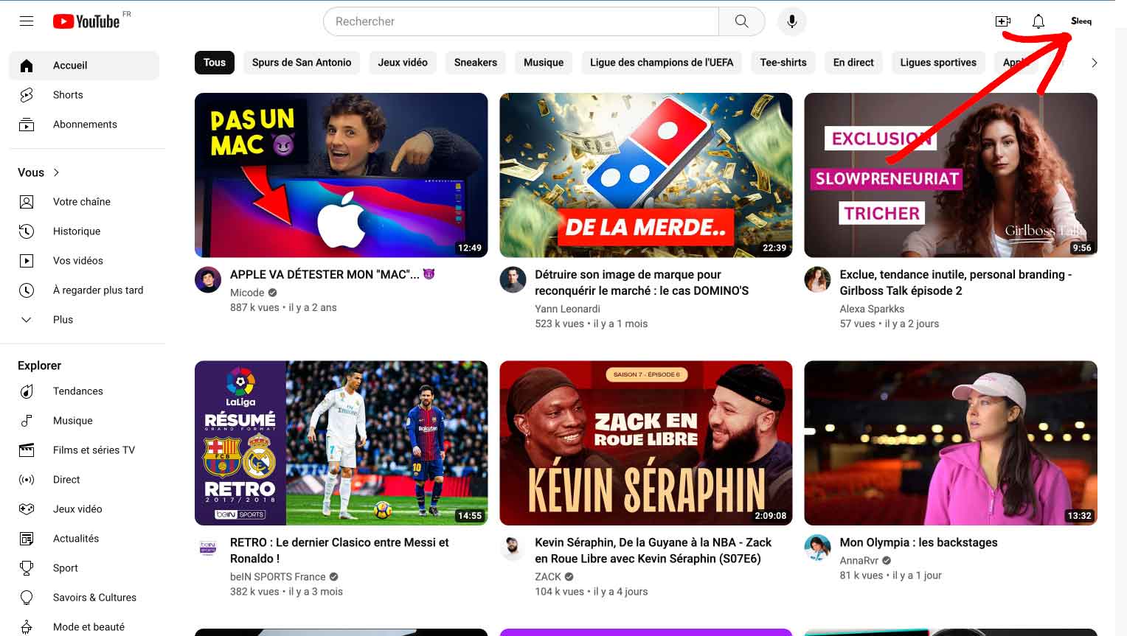Viewport: 1127px width, 636px height.
Task: Click the Shorts icon in sidebar
Action: (27, 95)
